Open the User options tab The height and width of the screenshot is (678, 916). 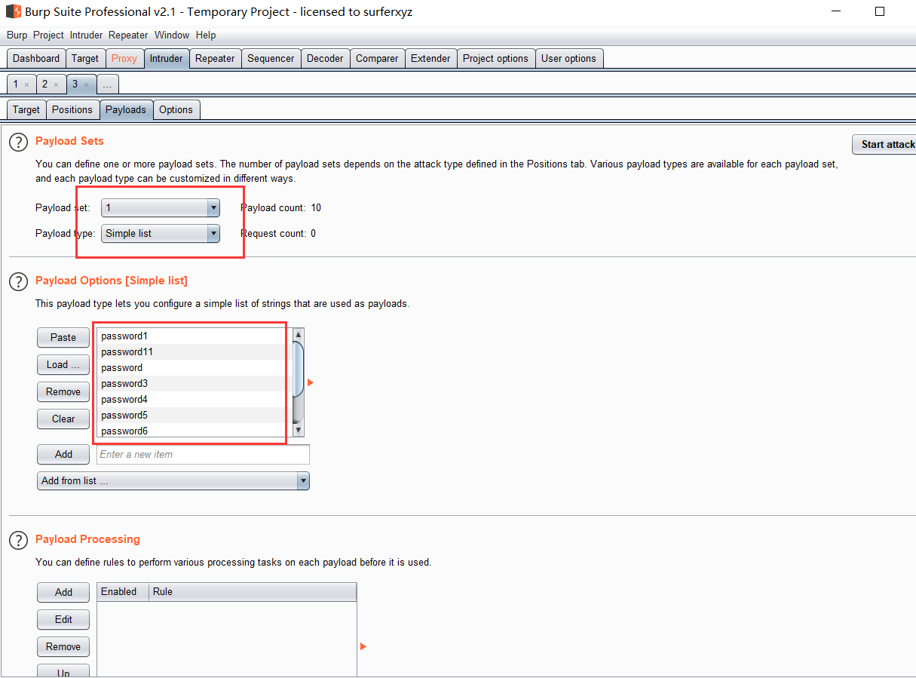(568, 59)
